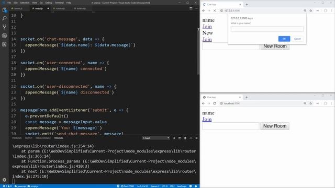Open the File menu

[9, 3]
